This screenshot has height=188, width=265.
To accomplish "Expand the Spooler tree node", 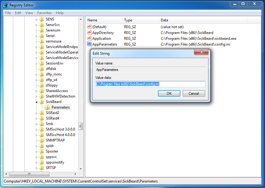I will (36, 152).
